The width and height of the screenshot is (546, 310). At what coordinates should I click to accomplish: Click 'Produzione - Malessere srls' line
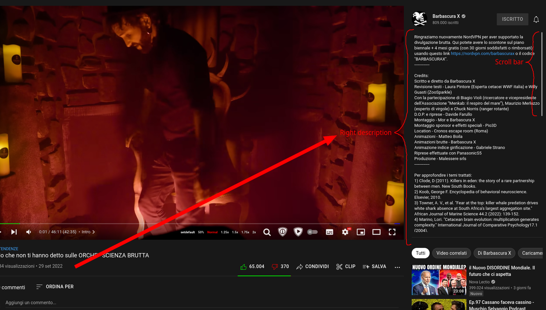click(440, 158)
